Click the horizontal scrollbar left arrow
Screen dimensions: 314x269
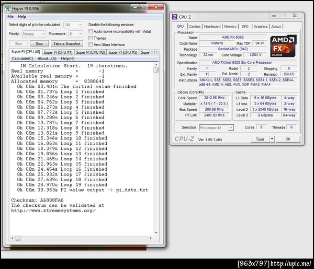[x=13, y=238]
